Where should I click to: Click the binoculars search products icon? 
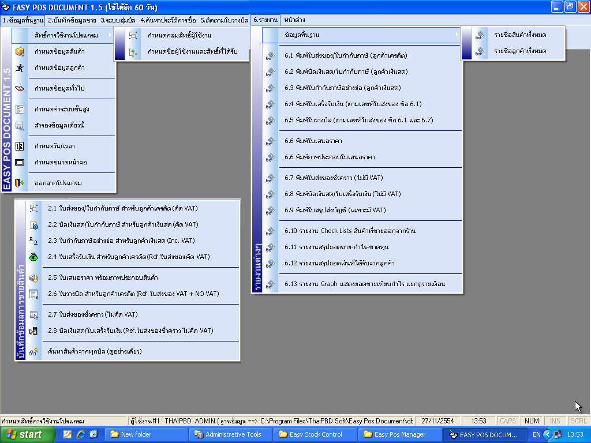(x=33, y=352)
